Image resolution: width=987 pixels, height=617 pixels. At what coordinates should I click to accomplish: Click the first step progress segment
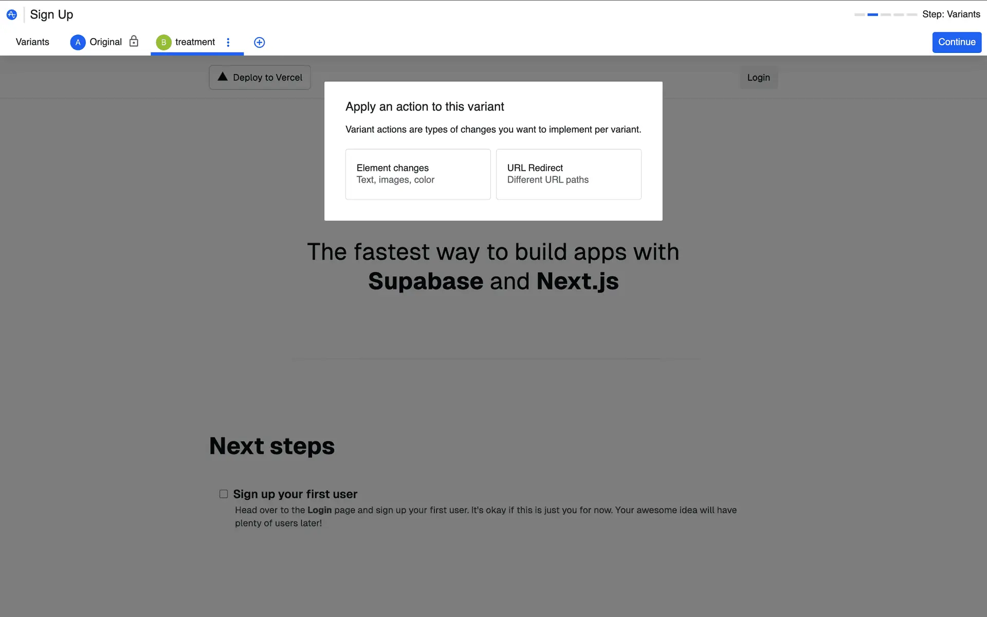[860, 15]
